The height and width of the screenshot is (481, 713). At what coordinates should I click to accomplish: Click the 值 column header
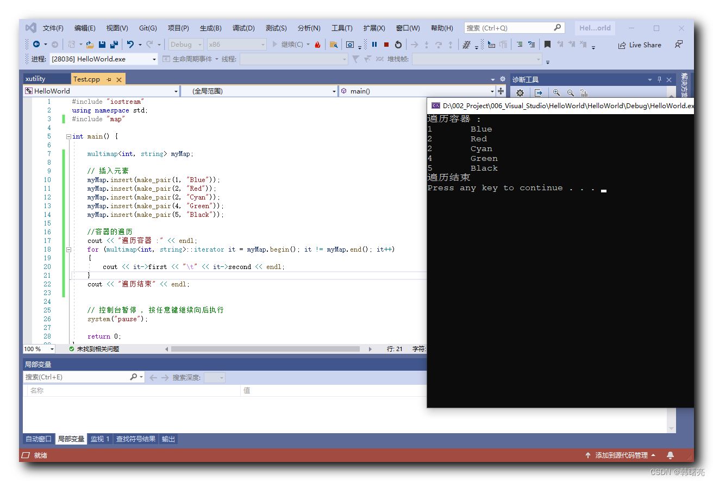coord(247,390)
